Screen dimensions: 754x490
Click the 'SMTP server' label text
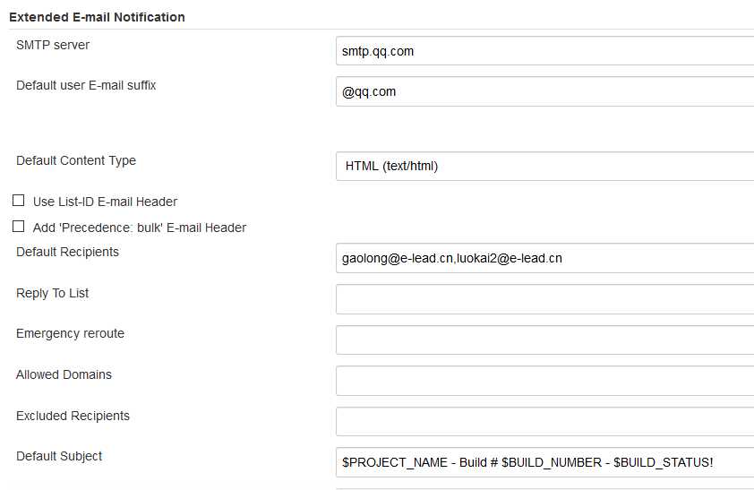[x=53, y=45]
